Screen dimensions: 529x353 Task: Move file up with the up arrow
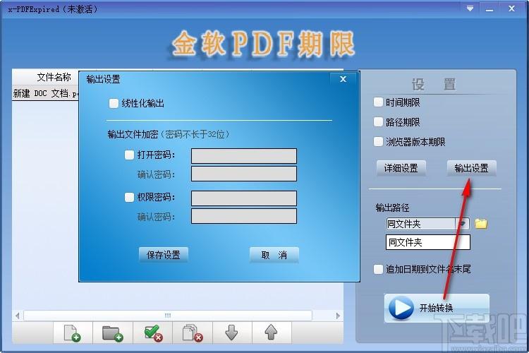coord(271,333)
